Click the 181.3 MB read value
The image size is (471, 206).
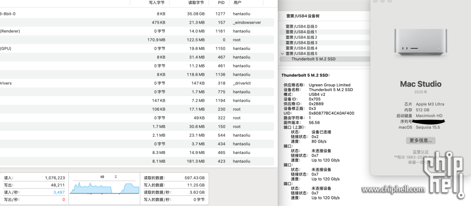[196, 162]
